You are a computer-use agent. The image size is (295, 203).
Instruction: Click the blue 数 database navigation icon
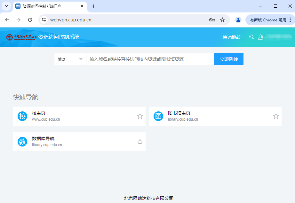(22, 142)
